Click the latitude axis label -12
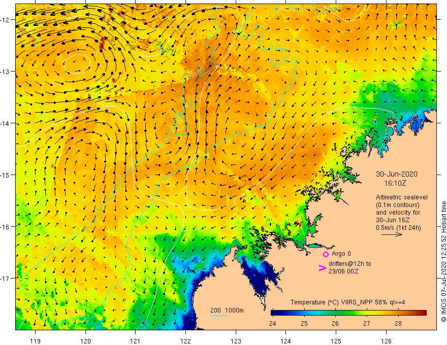This screenshot has width=447, height=345. point(5,20)
